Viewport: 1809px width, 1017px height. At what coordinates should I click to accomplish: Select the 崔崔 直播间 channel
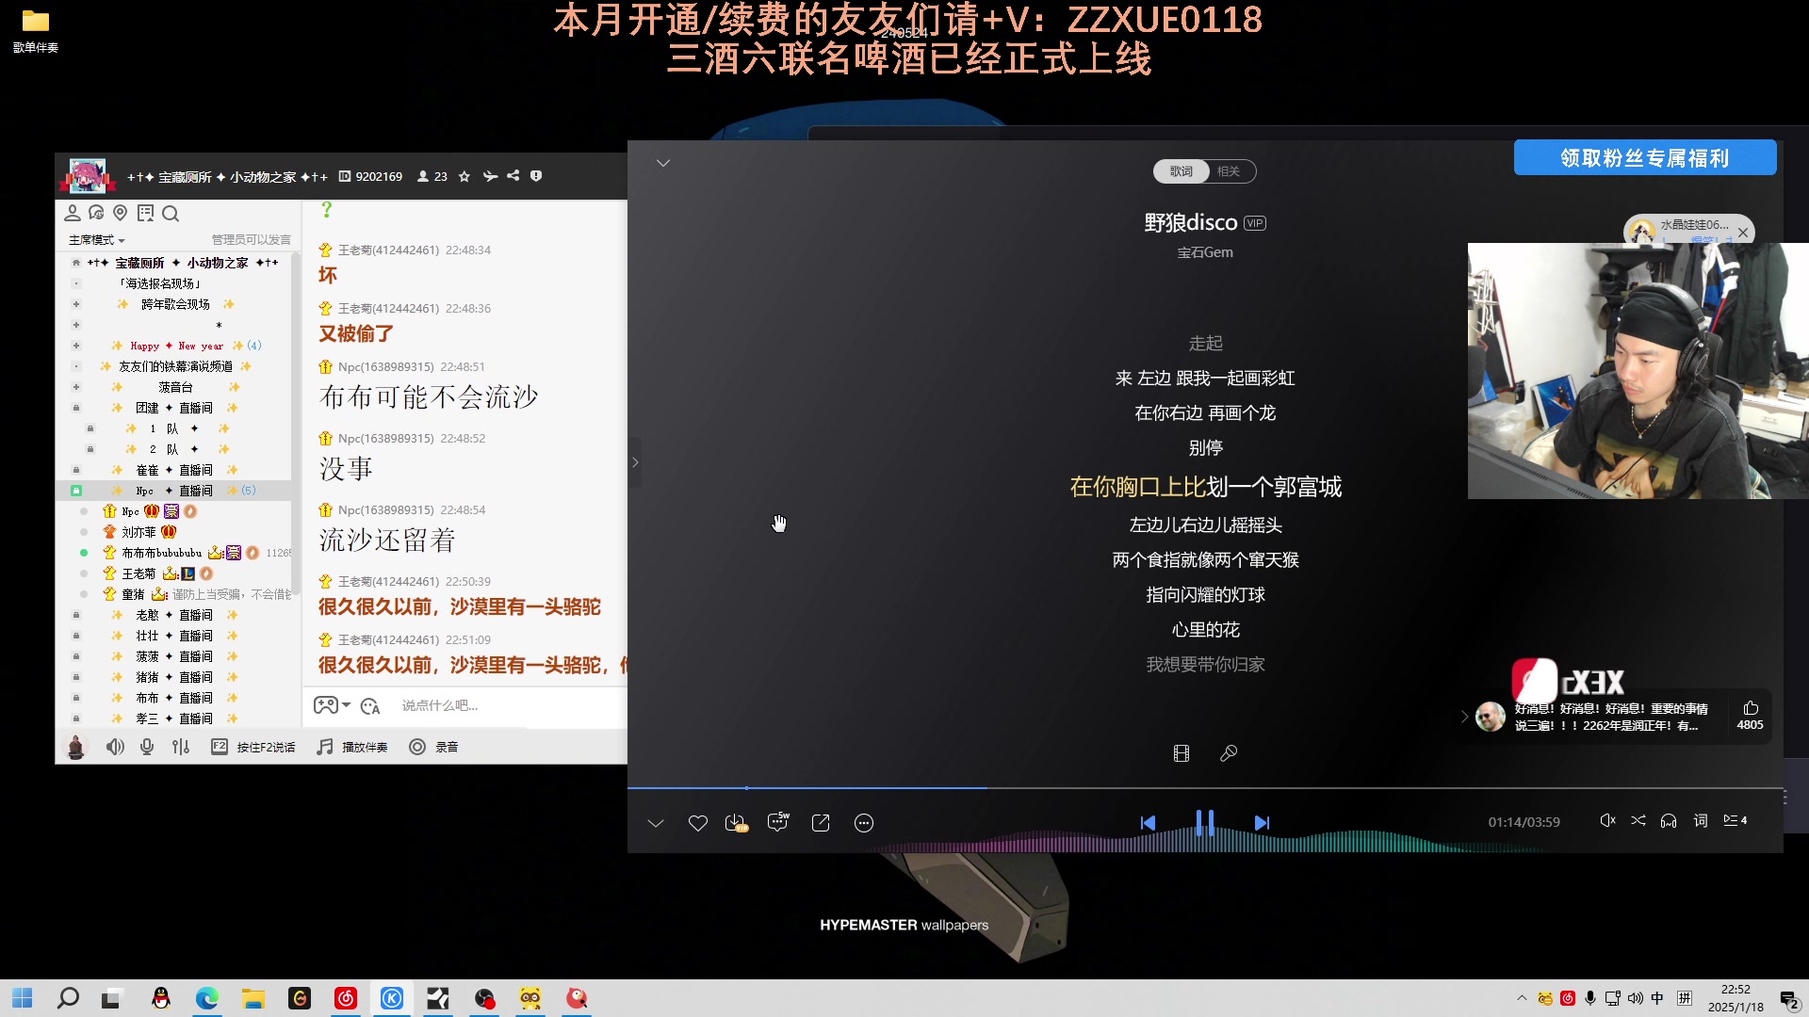(x=174, y=470)
